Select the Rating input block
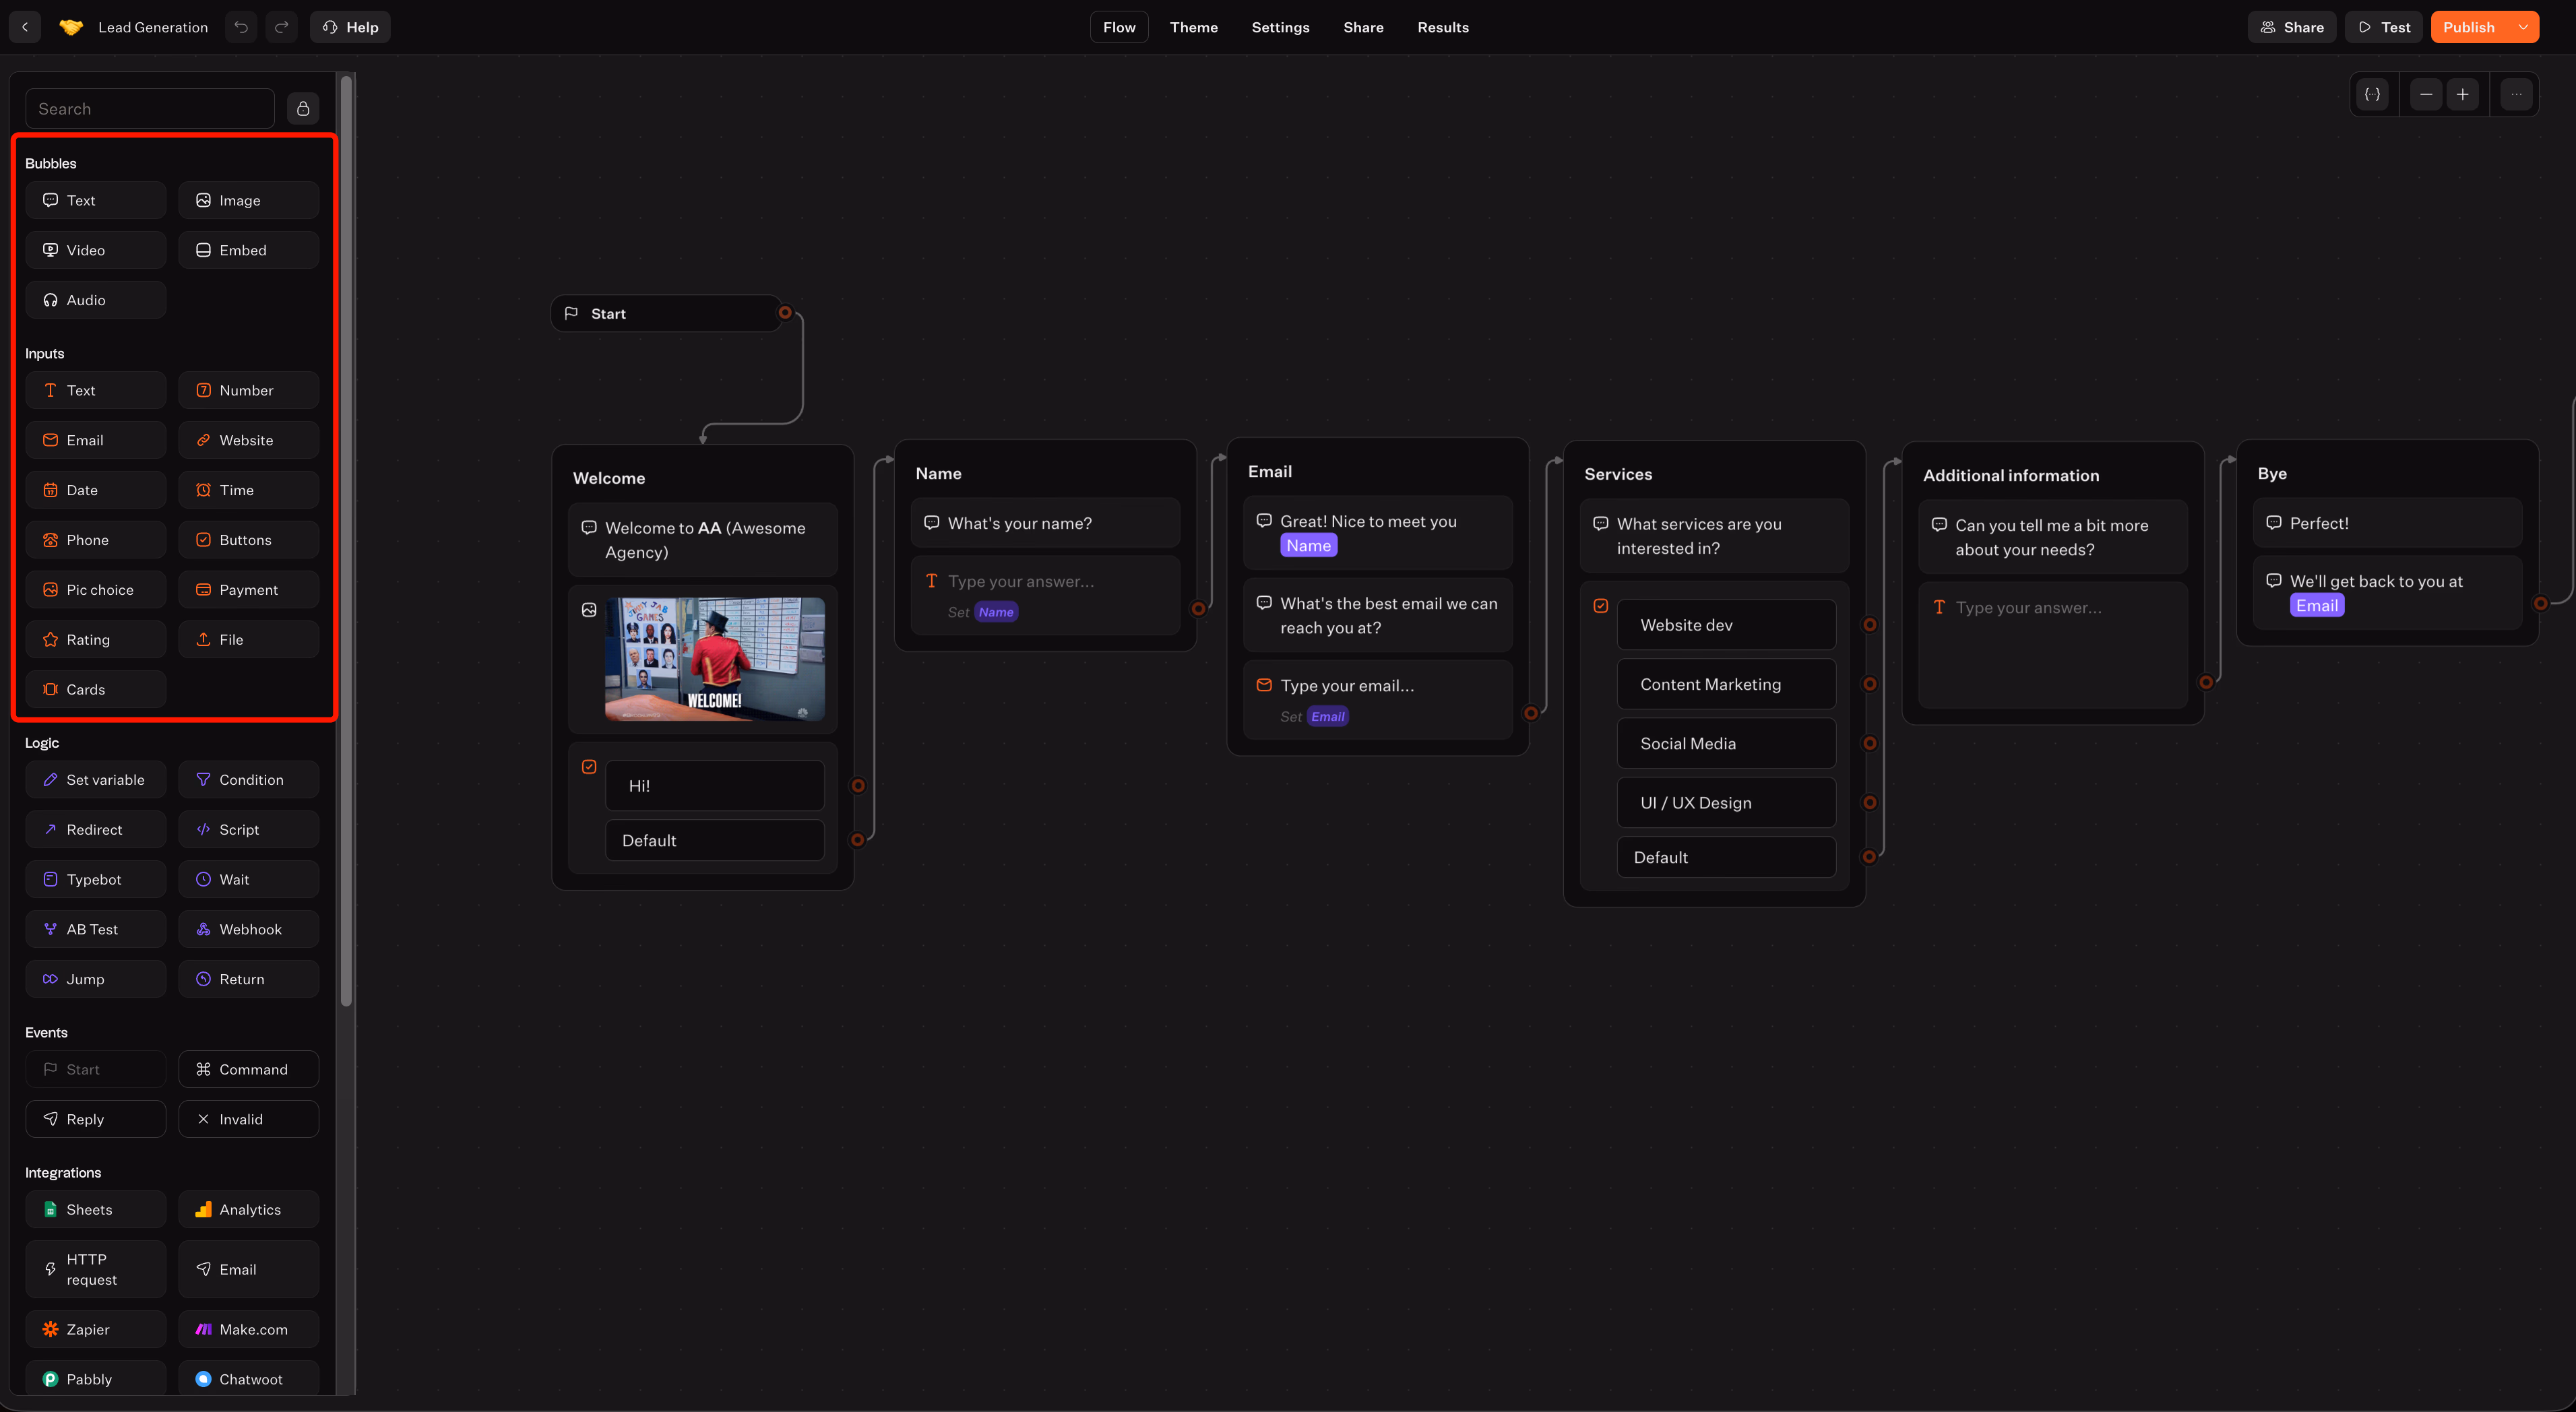Viewport: 2576px width, 1412px height. [96, 640]
